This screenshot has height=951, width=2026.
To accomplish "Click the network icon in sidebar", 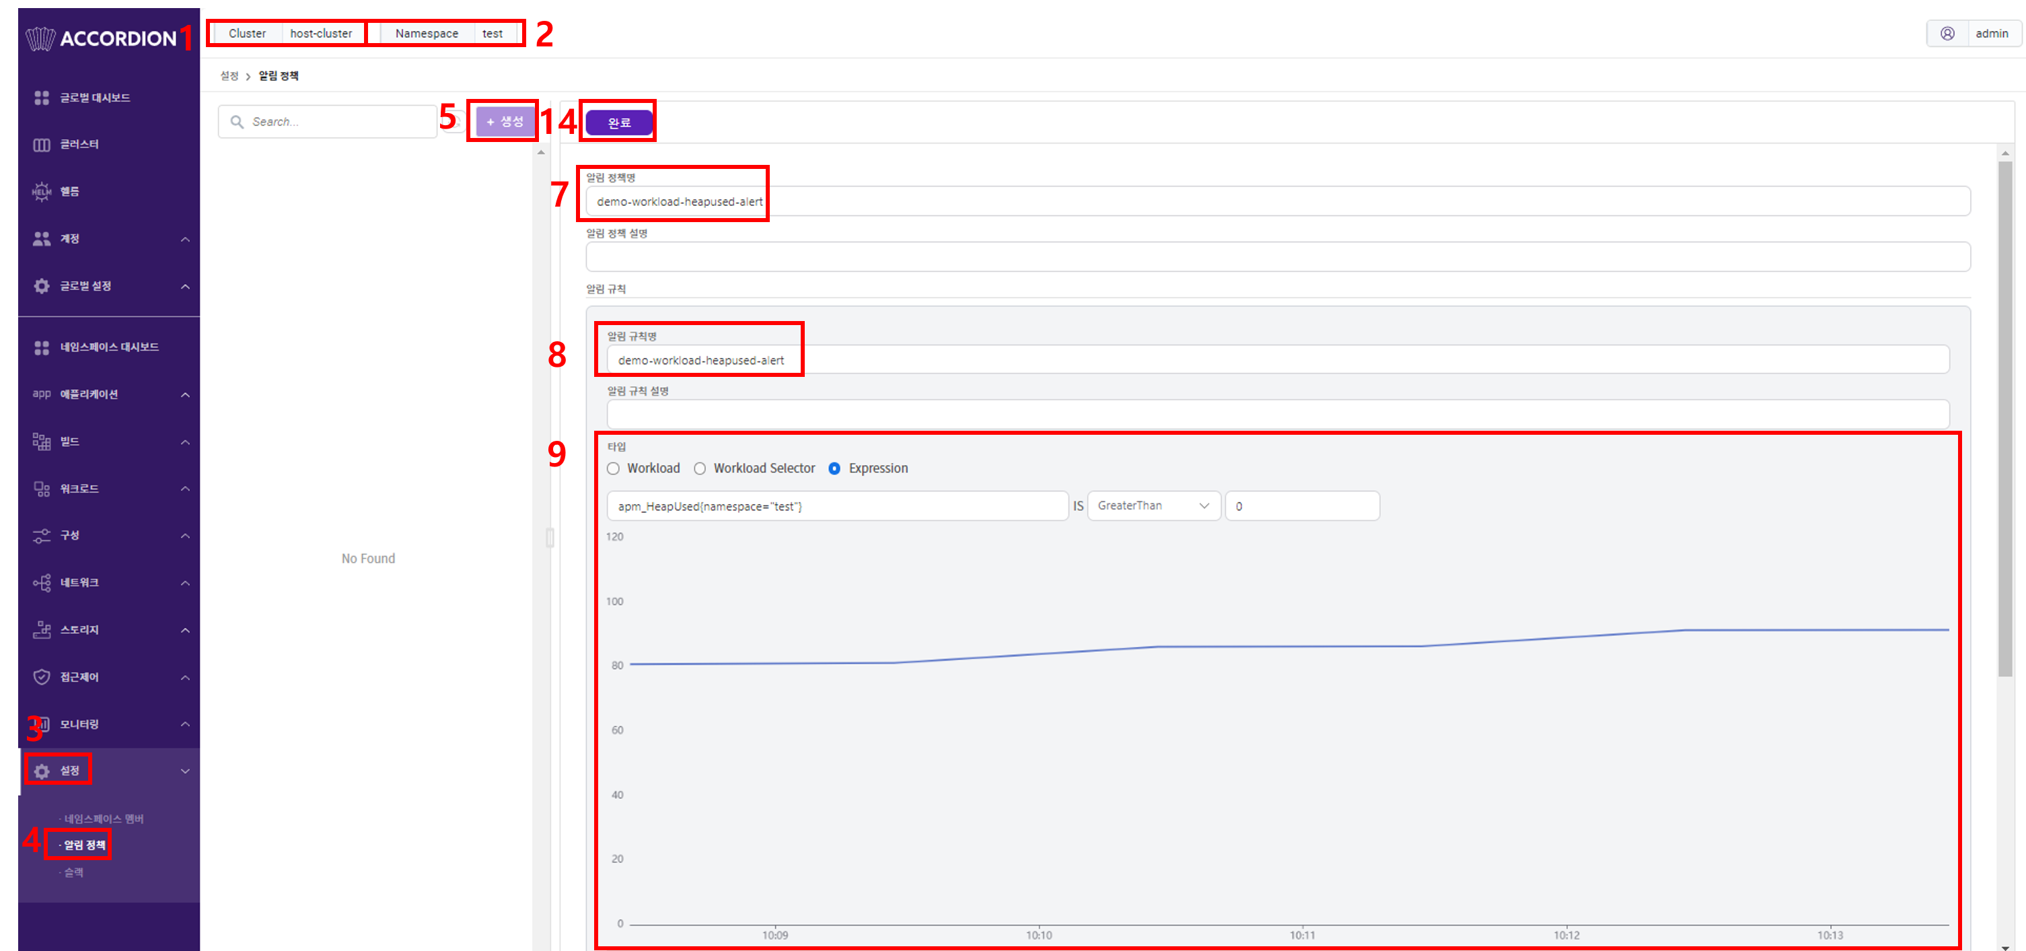I will pyautogui.click(x=42, y=583).
